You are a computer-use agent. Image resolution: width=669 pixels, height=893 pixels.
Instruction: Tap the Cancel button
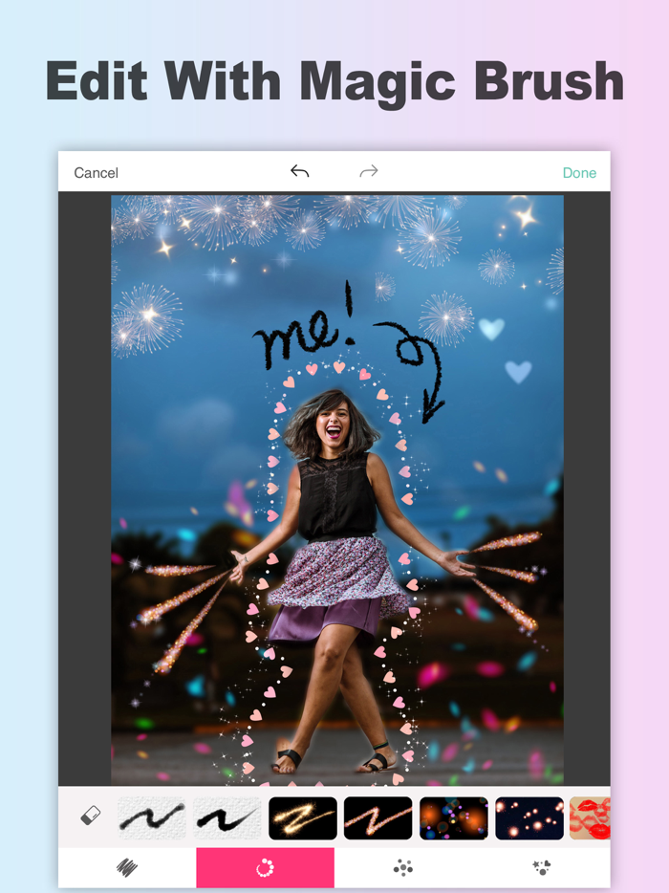(x=96, y=172)
